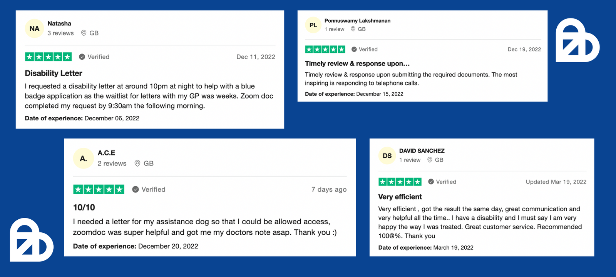The image size is (616, 277).
Task: Select the 'Disability Letter' review title
Action: click(54, 73)
